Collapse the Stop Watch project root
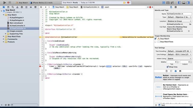Viewport: 193px width, 108px height. point(2,11)
